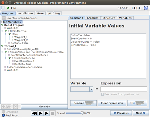Click the Next button

click(141, 113)
